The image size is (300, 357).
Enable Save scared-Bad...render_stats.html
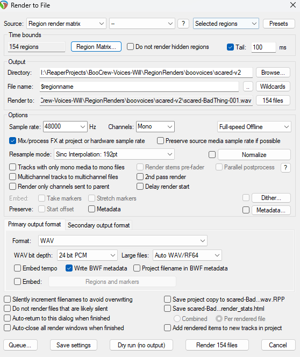tap(168, 309)
